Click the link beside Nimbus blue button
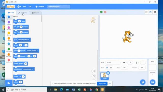The width and height of the screenshot is (163, 92). click(110, 84)
